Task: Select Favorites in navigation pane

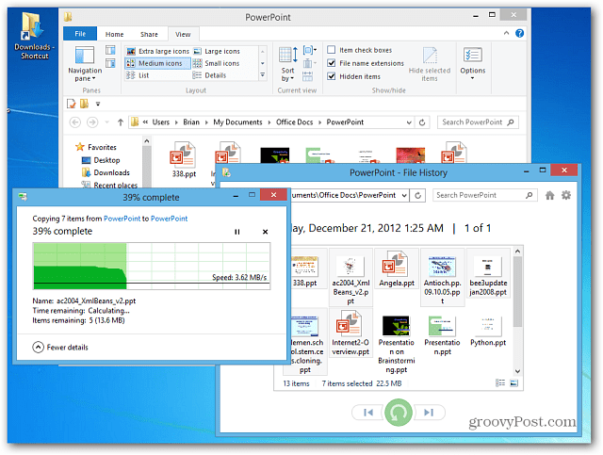Action: (x=96, y=147)
